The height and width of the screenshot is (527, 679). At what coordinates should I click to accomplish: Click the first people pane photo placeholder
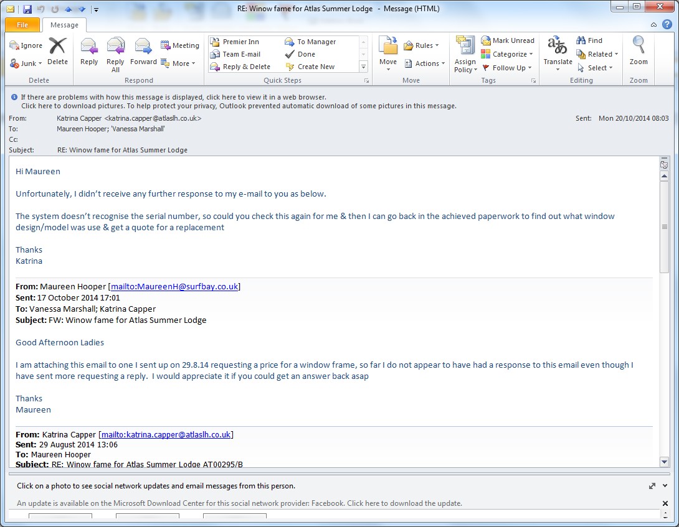[60, 516]
